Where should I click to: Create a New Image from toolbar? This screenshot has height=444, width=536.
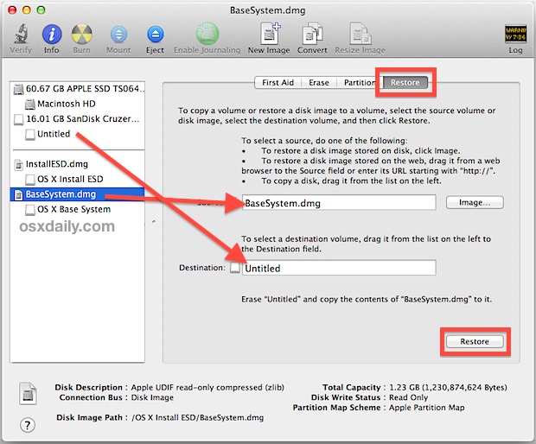coord(270,34)
